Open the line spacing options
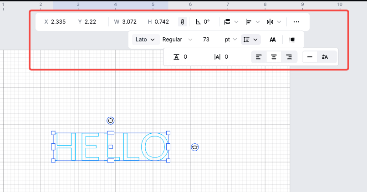Viewport: 367px width, 192px height. click(251, 40)
